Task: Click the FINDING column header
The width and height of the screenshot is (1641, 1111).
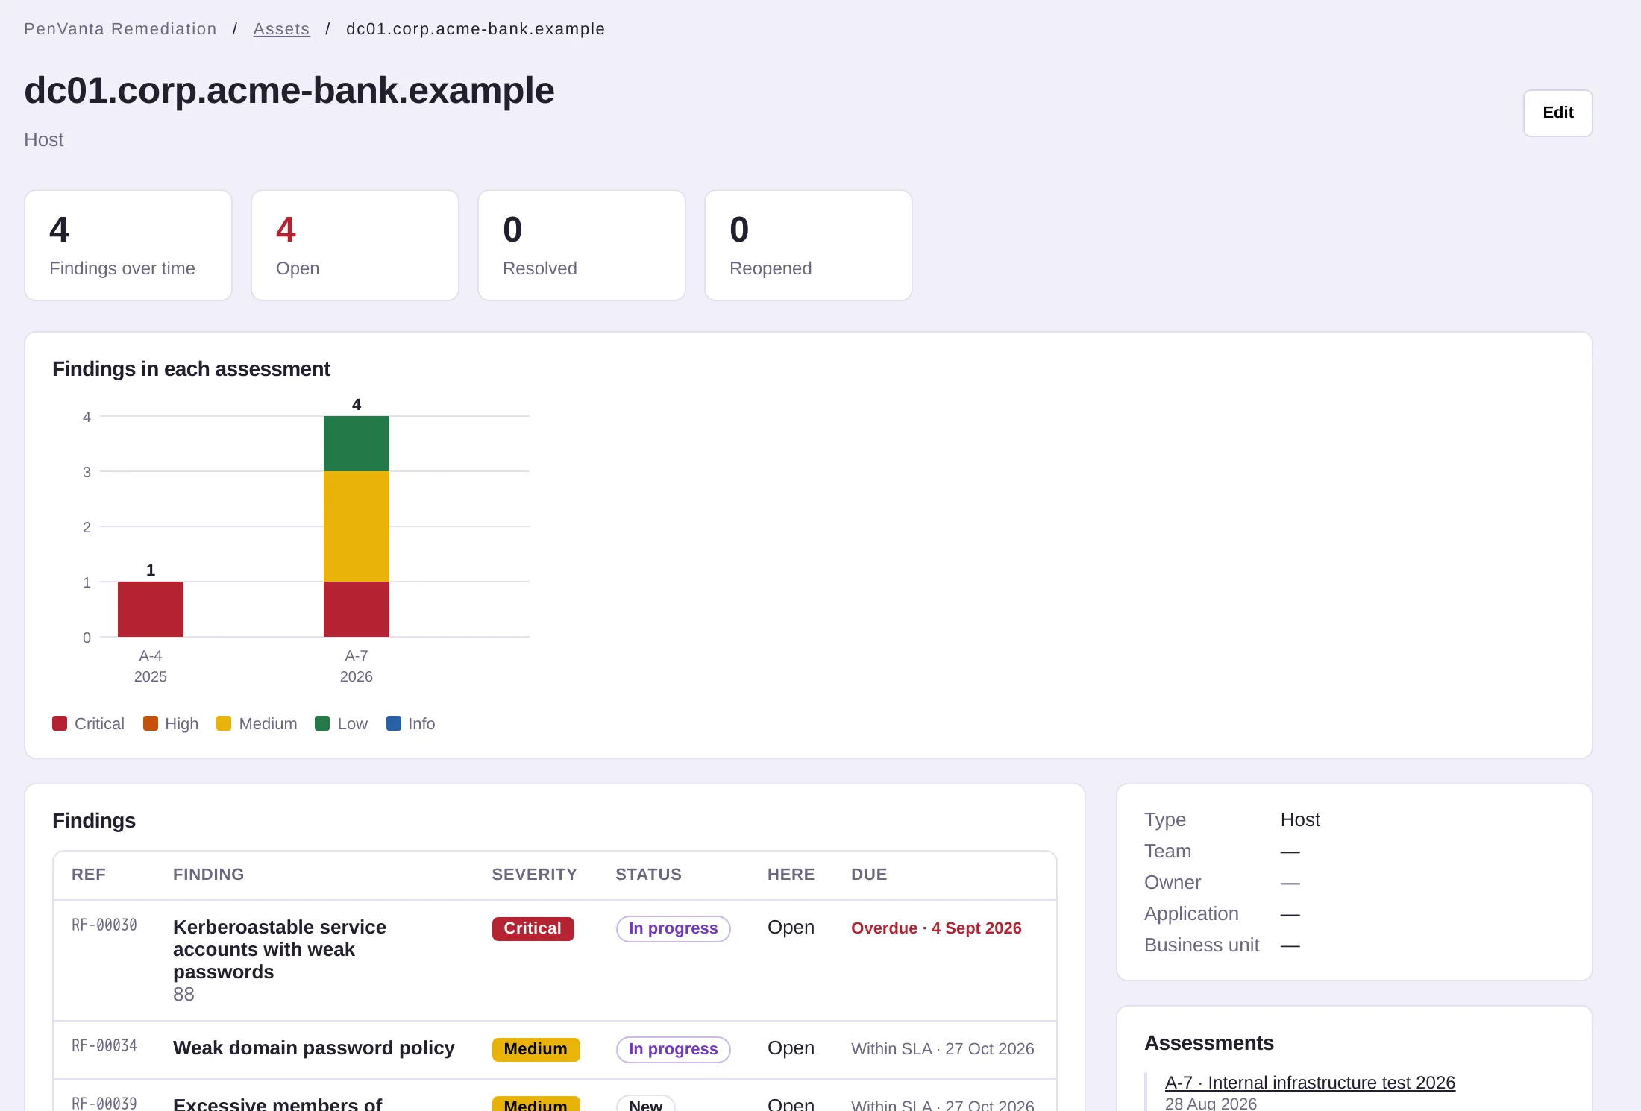Action: (x=208, y=874)
